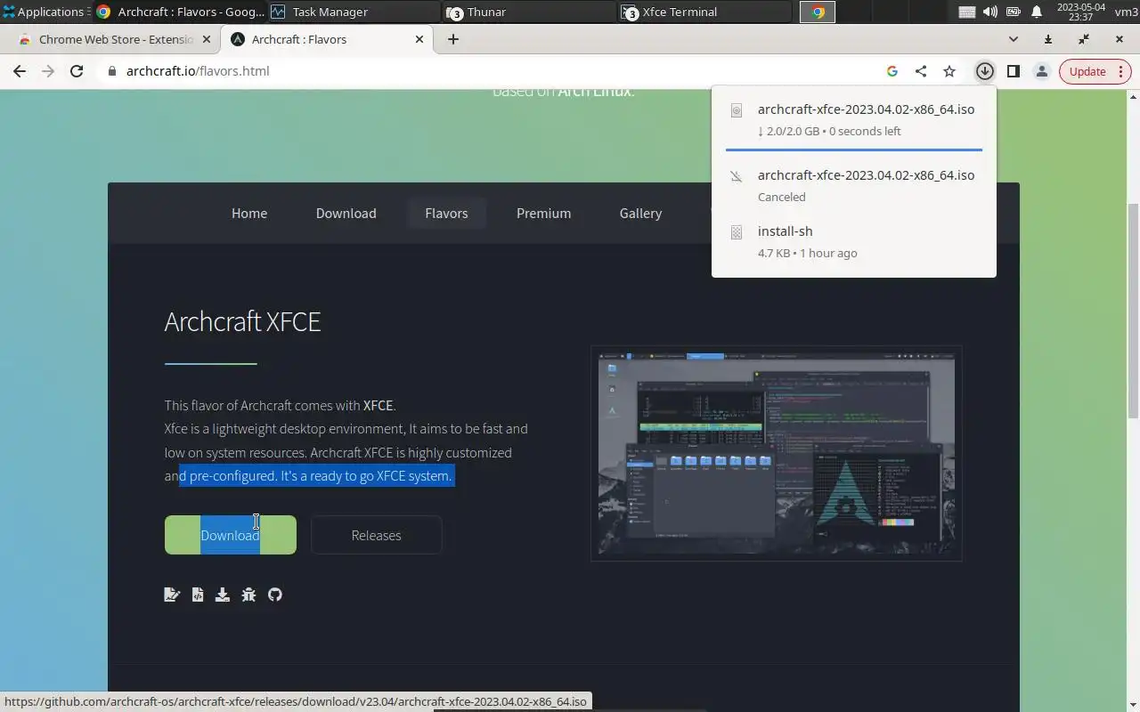This screenshot has height=712, width=1140.
Task: Go to Home in the site navigation
Action: [249, 214]
